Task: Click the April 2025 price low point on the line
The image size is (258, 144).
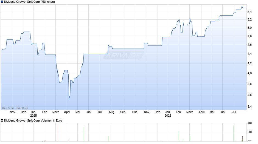Action: pos(70,99)
